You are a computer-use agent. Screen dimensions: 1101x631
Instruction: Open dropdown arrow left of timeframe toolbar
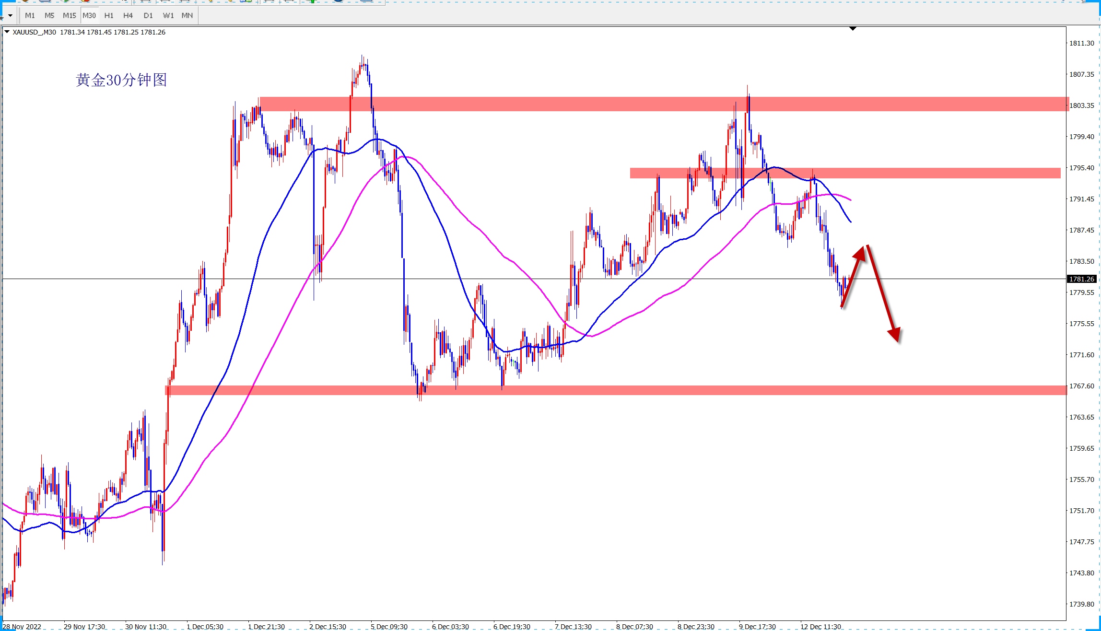(x=10, y=15)
